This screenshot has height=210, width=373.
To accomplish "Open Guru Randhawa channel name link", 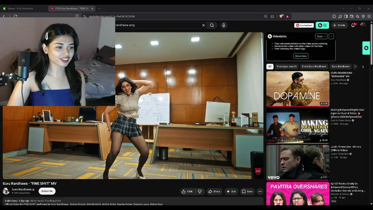I will (22, 190).
